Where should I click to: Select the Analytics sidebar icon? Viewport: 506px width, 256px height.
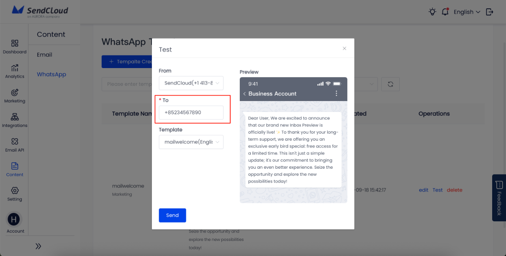15,71
